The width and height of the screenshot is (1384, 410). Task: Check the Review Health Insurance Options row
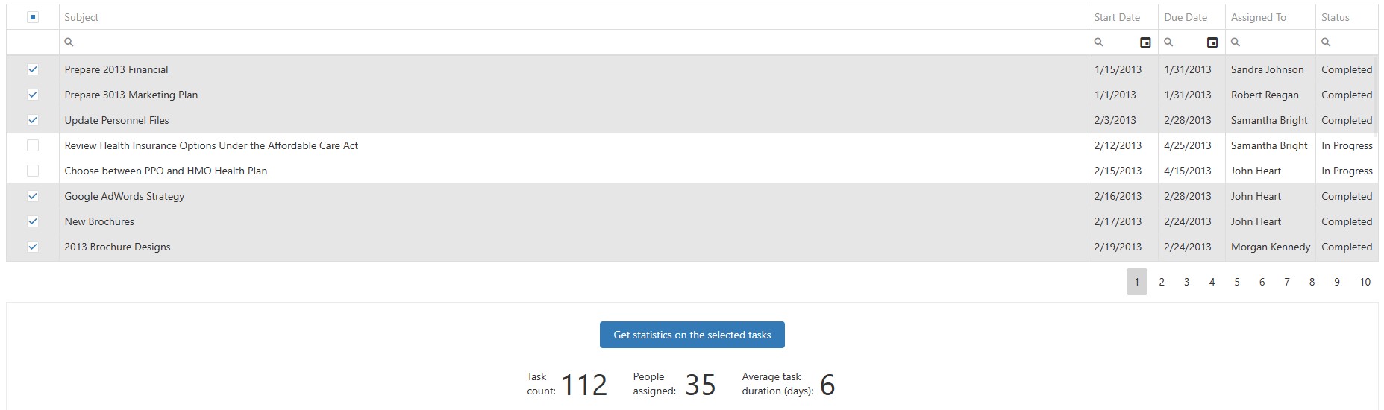[x=33, y=145]
